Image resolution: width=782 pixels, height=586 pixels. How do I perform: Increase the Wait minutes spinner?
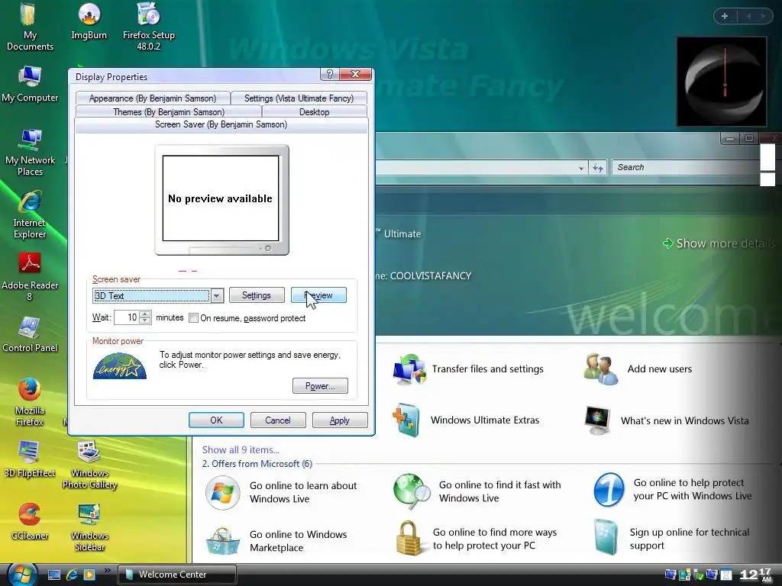point(144,314)
